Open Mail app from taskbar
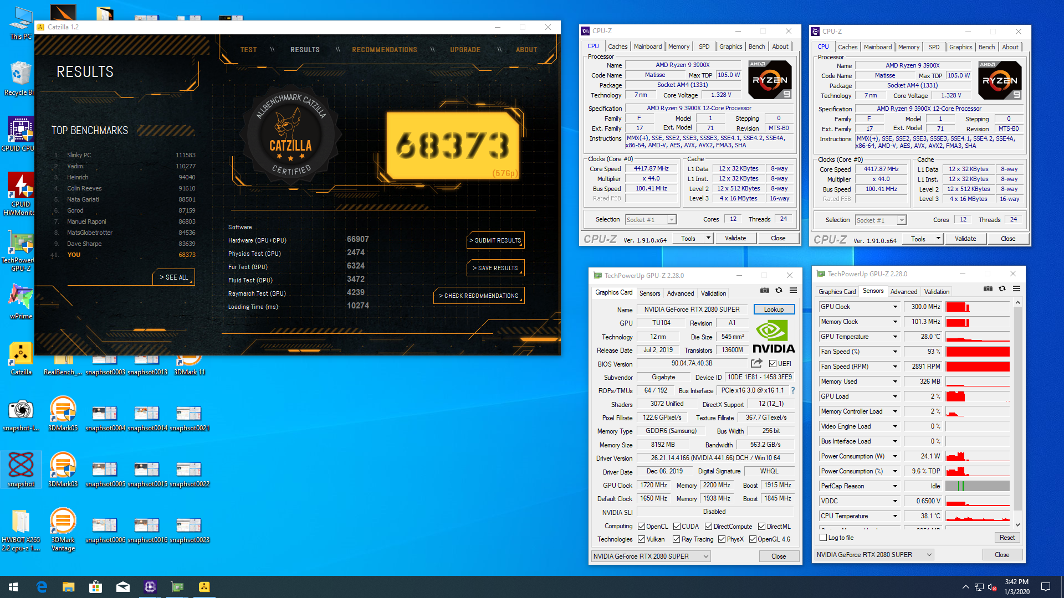Screen dimensions: 1064x598 [x=122, y=587]
